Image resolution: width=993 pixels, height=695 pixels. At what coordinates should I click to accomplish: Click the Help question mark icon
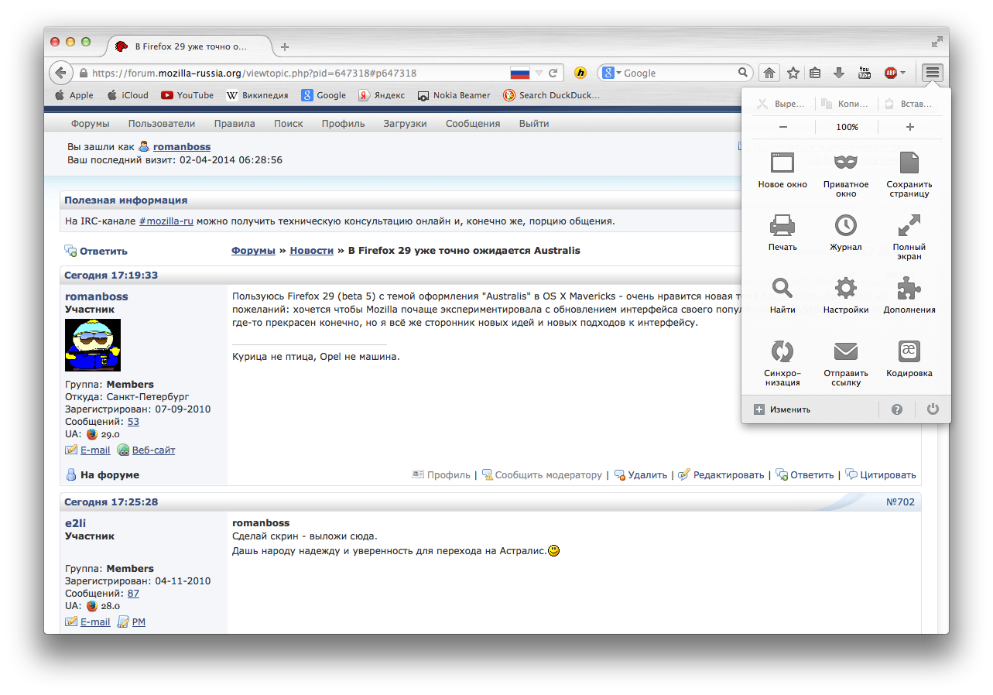click(x=897, y=409)
